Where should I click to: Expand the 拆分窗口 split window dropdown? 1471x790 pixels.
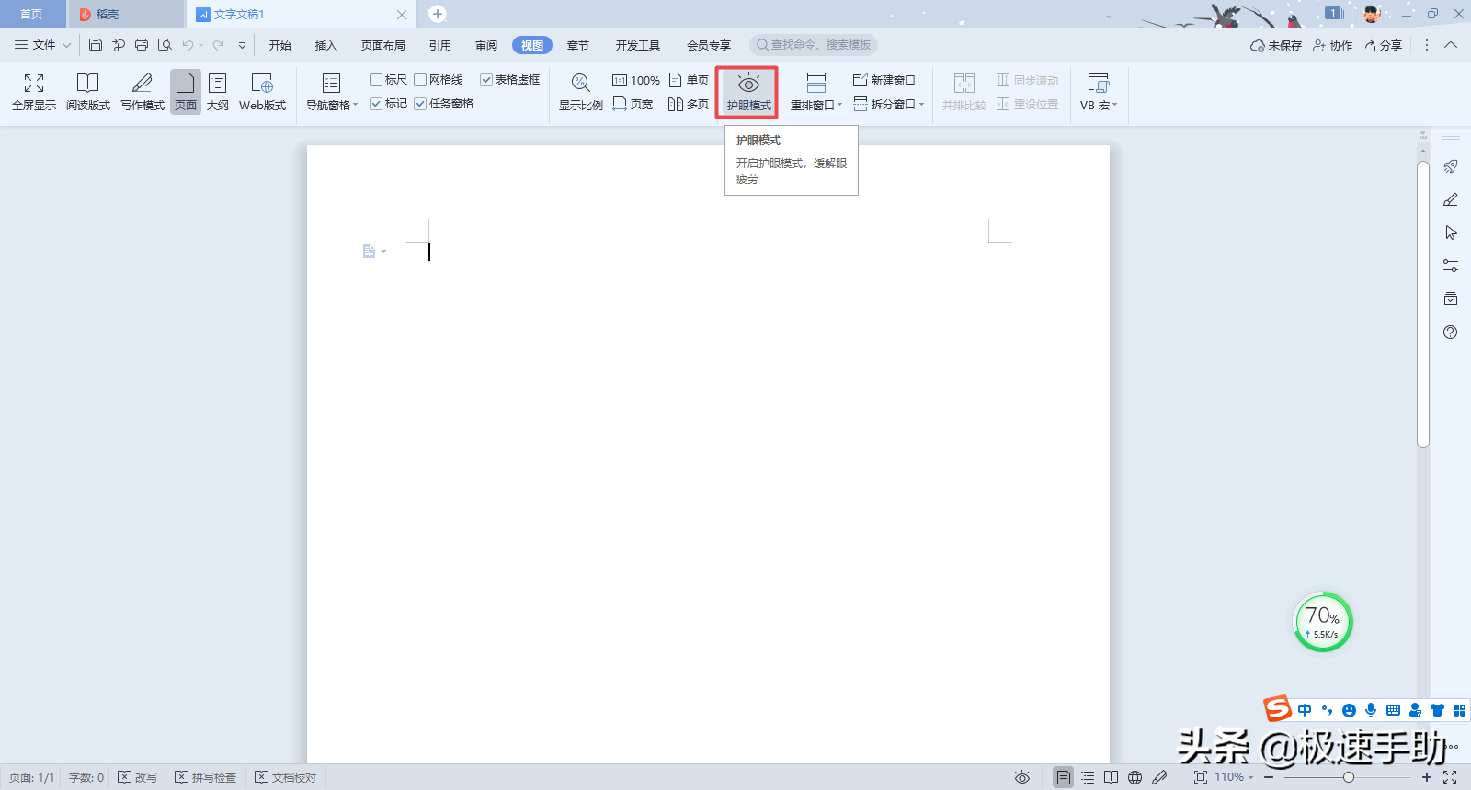pyautogui.click(x=889, y=104)
